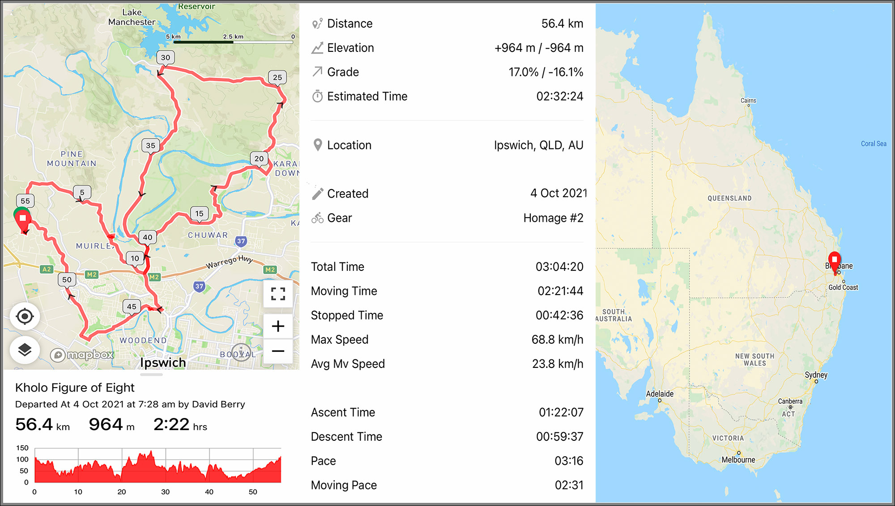Viewport: 895px width, 506px height.
Task: Zoom in using the plus button
Action: [x=278, y=326]
